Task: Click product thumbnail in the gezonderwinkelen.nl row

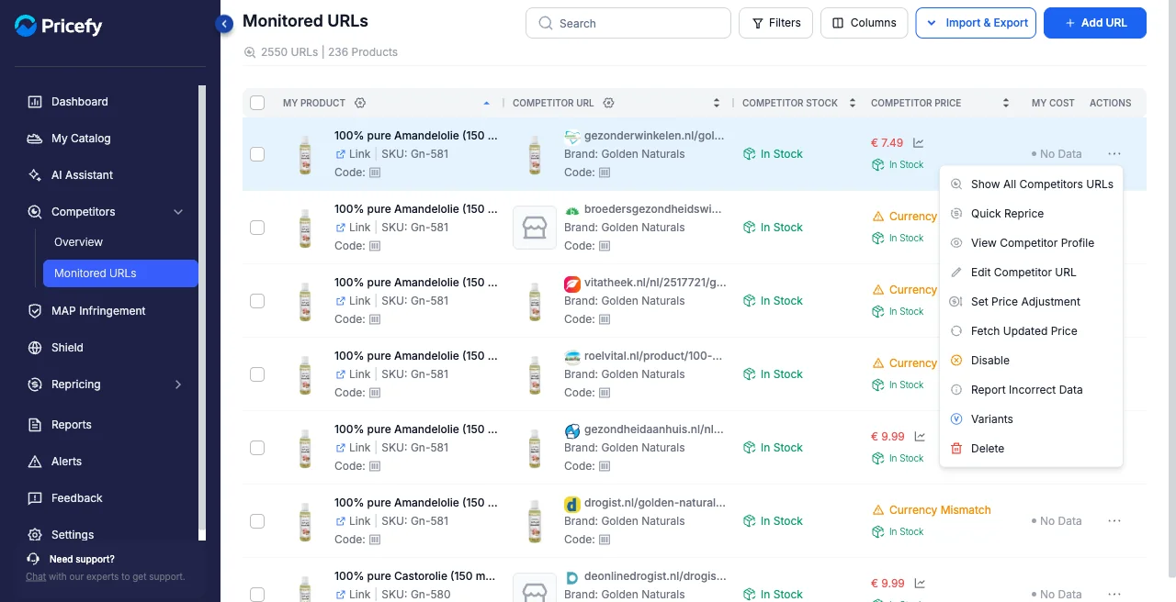Action: point(305,154)
